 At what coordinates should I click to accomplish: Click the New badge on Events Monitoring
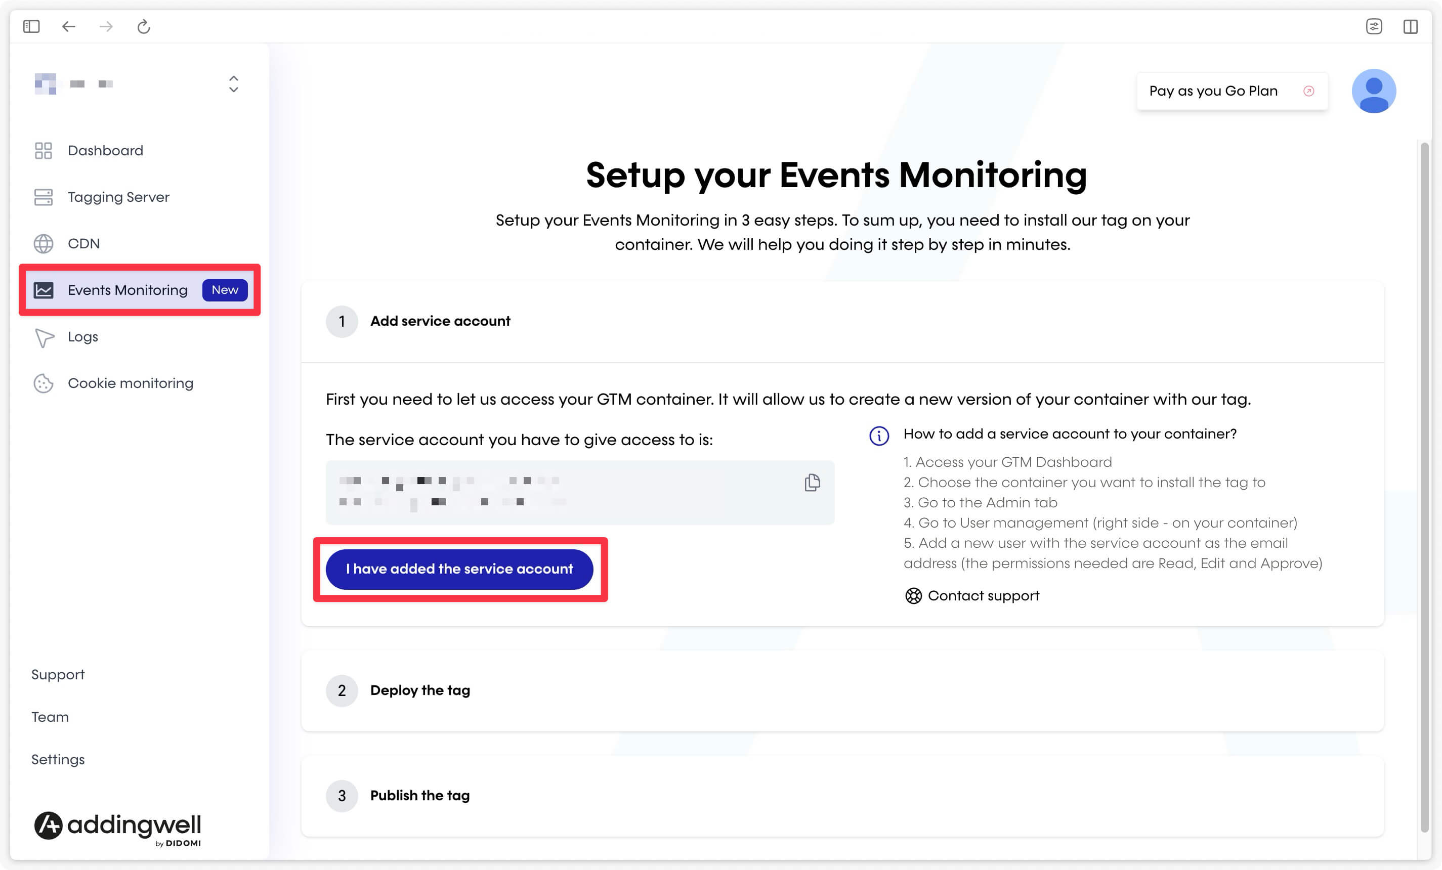tap(225, 290)
